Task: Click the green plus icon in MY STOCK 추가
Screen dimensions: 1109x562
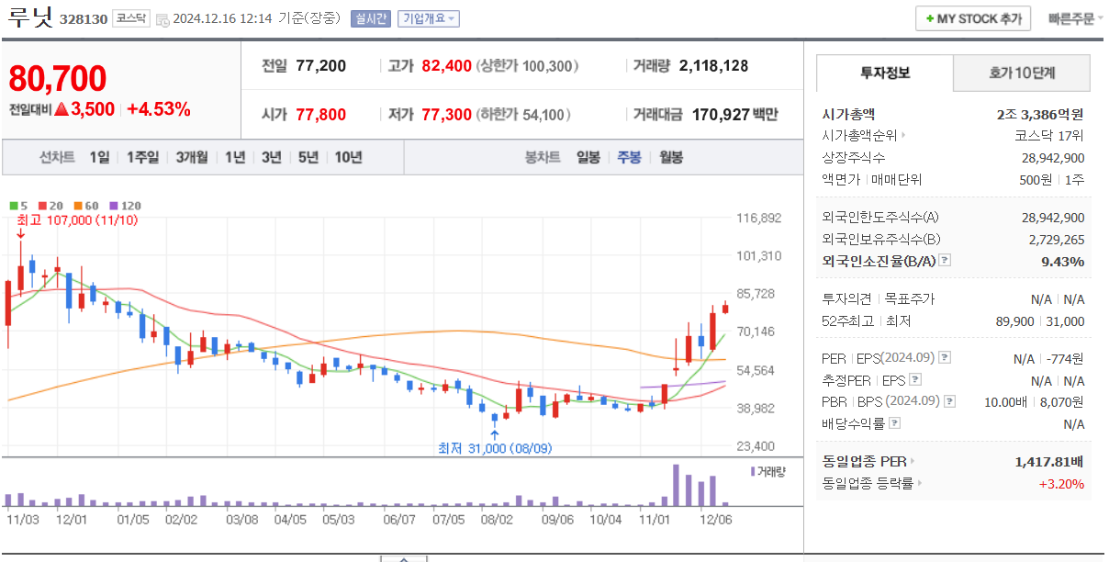Action: [x=929, y=18]
